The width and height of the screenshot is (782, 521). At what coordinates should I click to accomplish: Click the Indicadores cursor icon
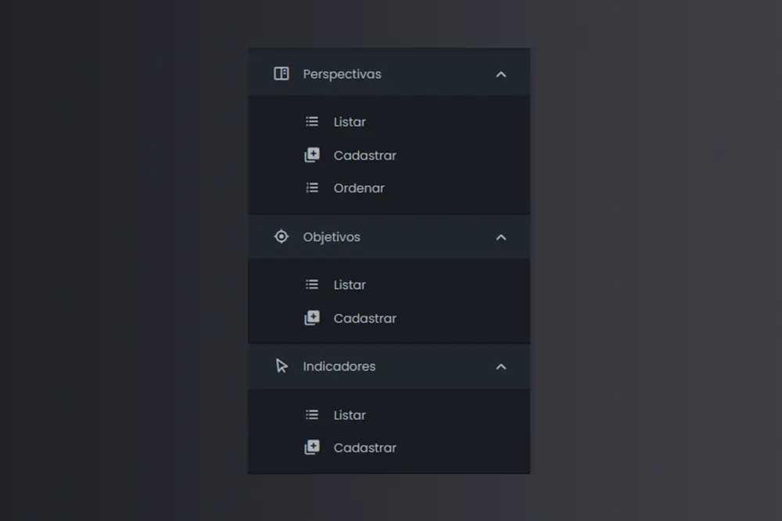(282, 366)
